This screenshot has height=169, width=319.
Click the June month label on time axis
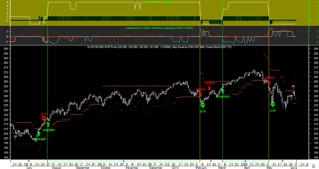[x=294, y=168]
